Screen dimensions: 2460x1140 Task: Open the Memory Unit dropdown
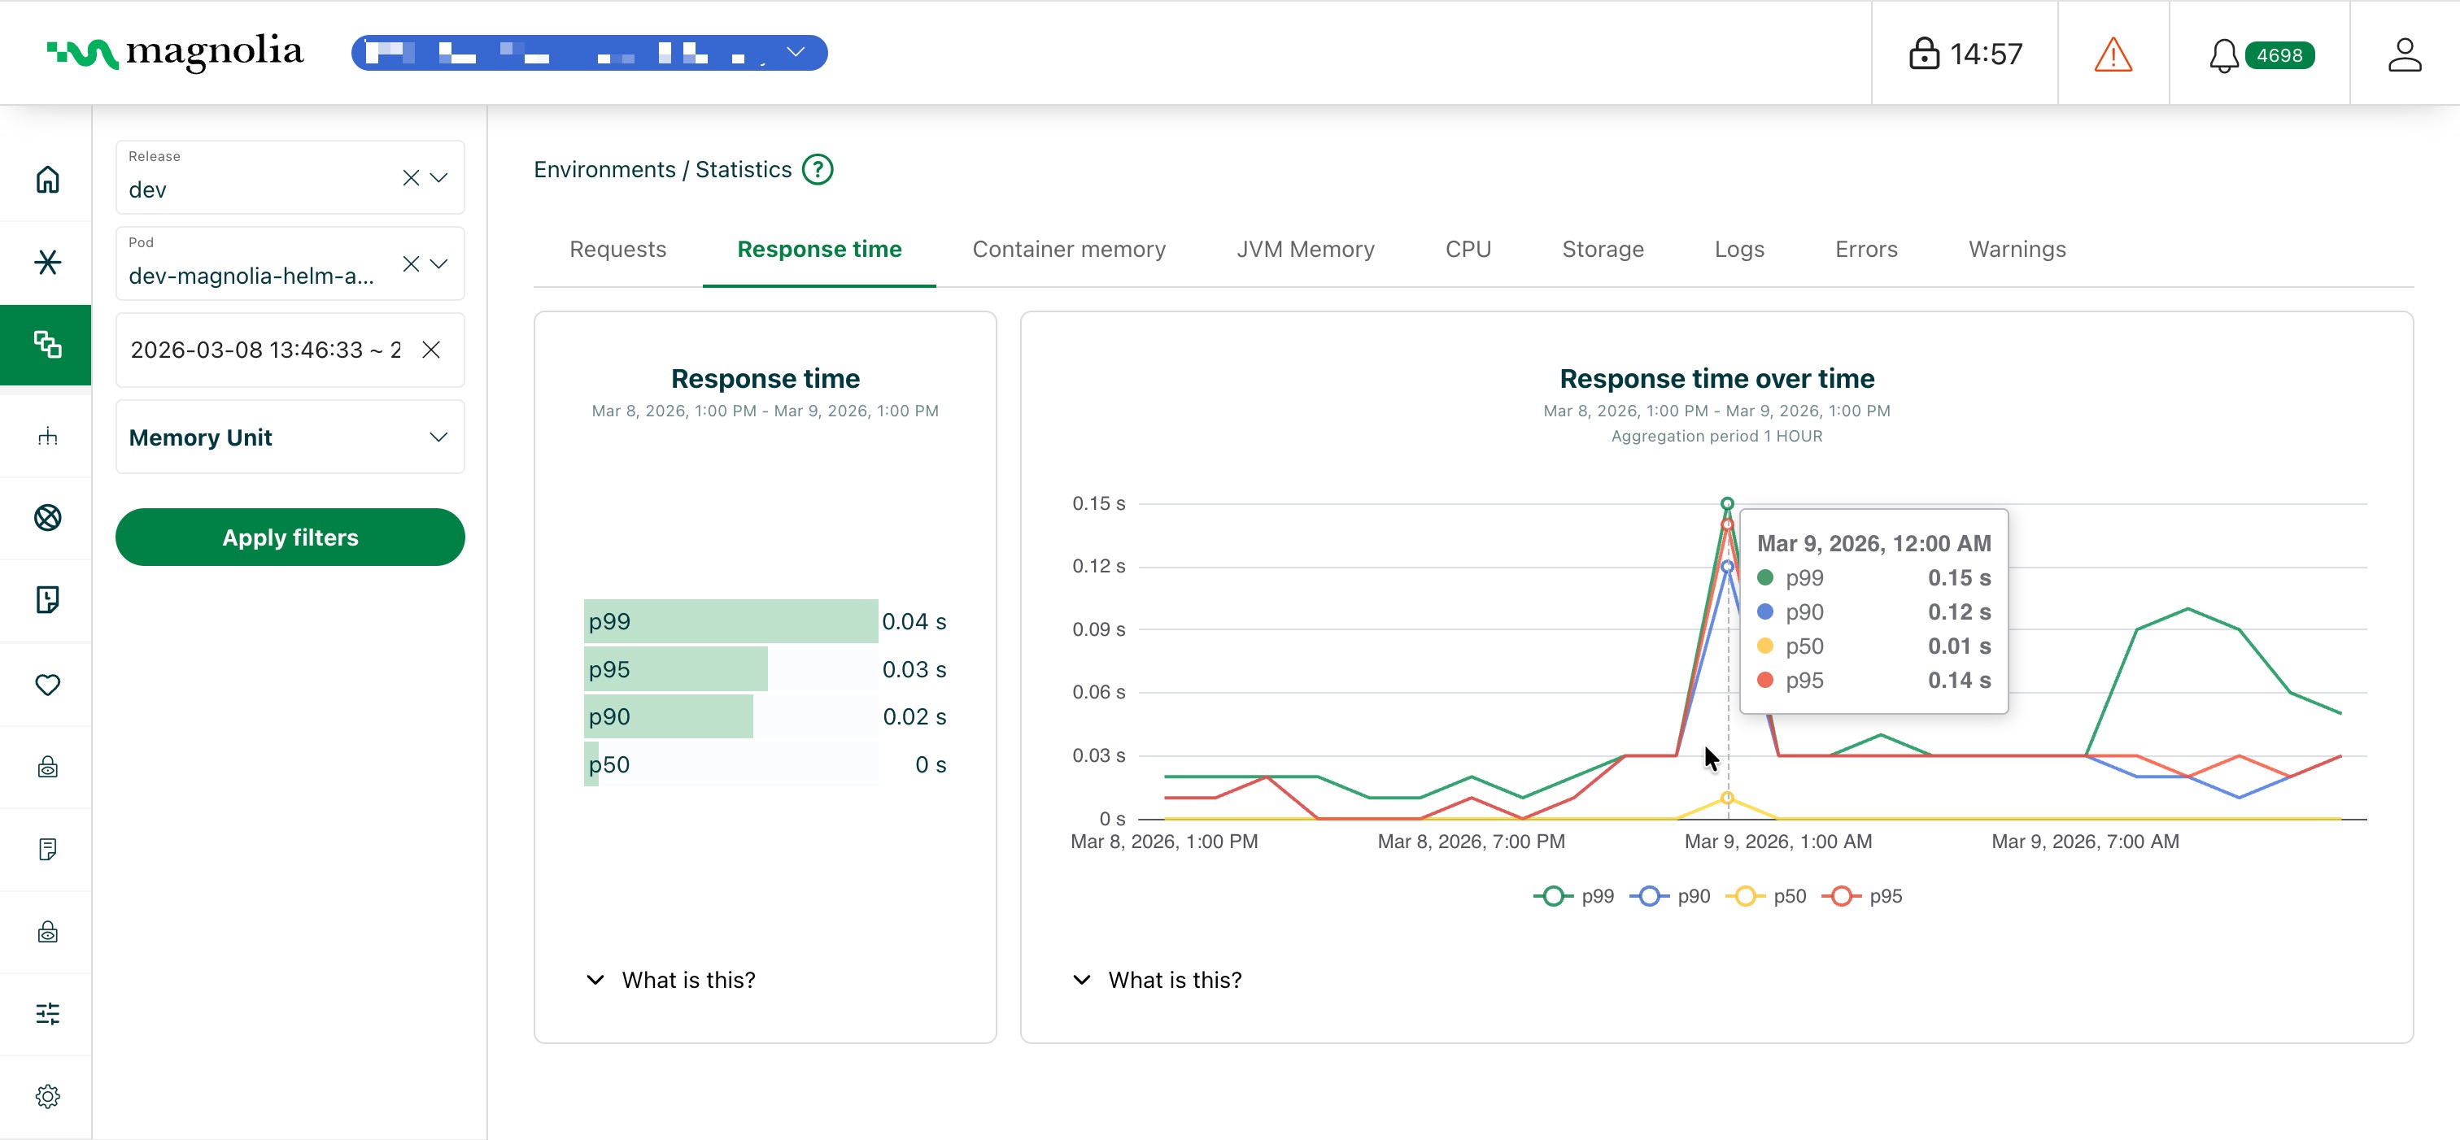290,437
